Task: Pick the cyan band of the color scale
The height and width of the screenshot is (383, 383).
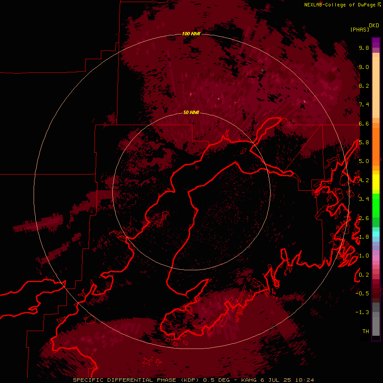Action: coord(376,234)
